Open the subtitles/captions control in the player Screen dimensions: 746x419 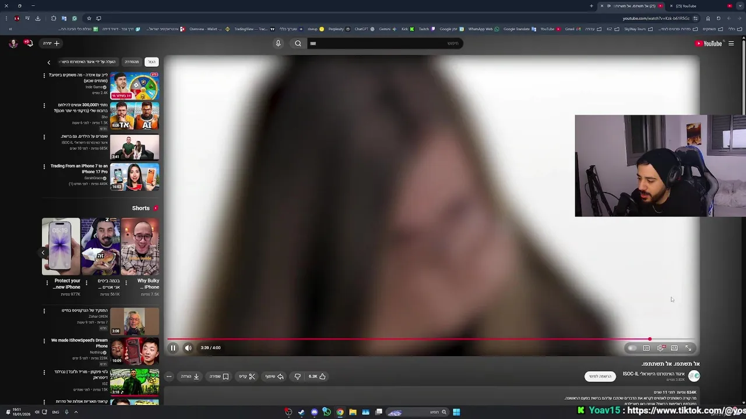[646, 348]
